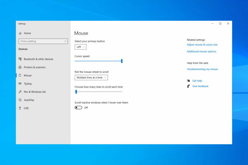Screen dimensions: 248x165
Task: Open Pen & Windows Ink page
Action: tap(35, 92)
